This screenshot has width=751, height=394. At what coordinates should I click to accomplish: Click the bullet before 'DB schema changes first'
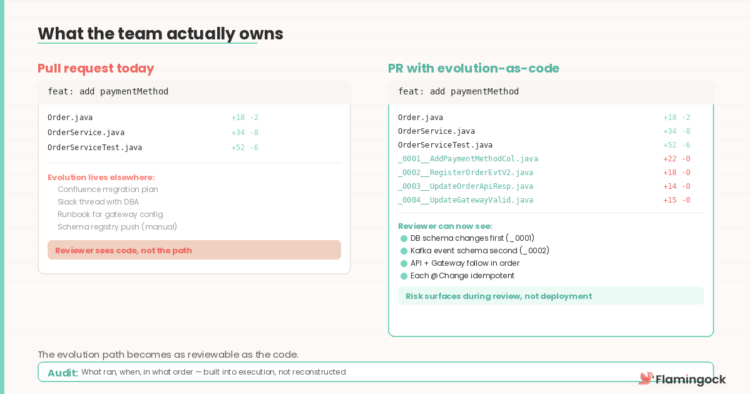(404, 238)
